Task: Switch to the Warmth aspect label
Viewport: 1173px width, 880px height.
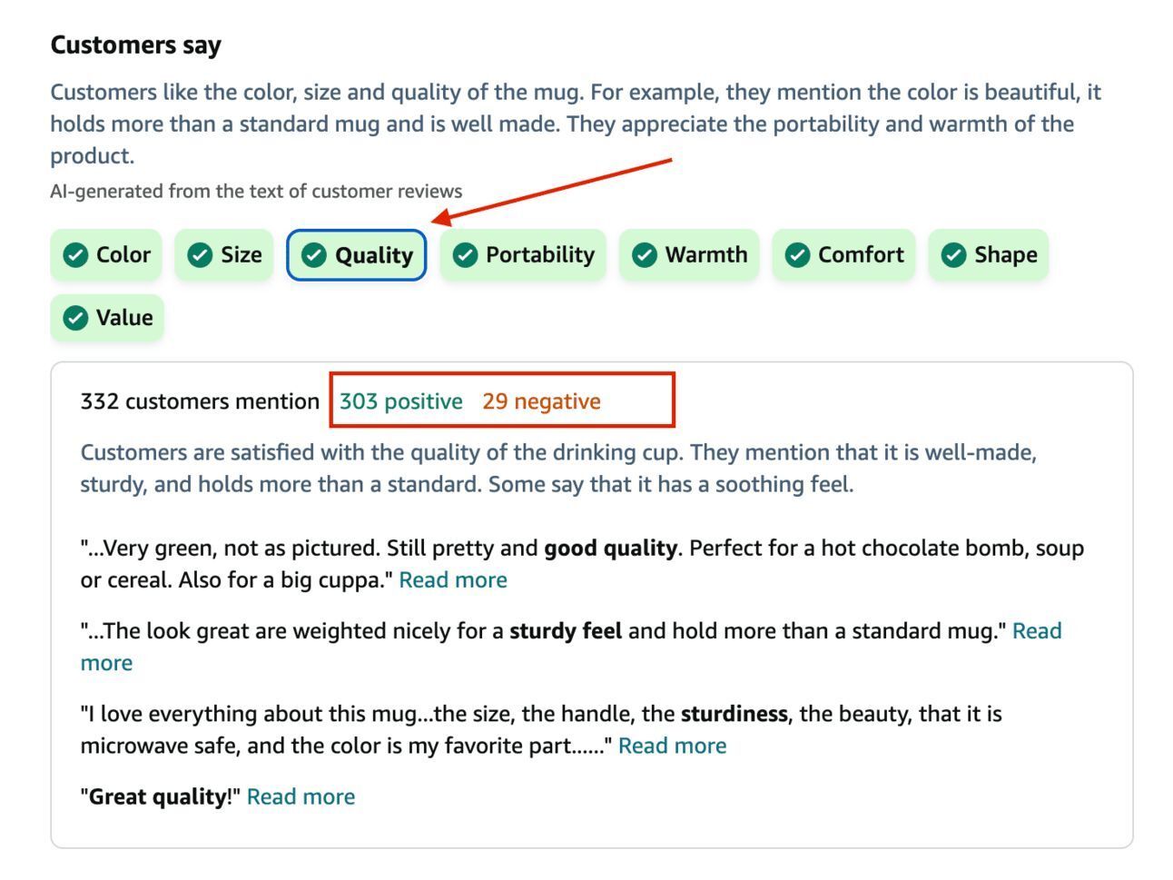Action: [706, 255]
